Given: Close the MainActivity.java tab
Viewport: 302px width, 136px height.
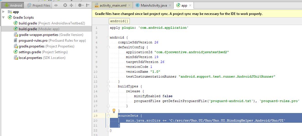Looking at the screenshot, I should pos(170,5).
